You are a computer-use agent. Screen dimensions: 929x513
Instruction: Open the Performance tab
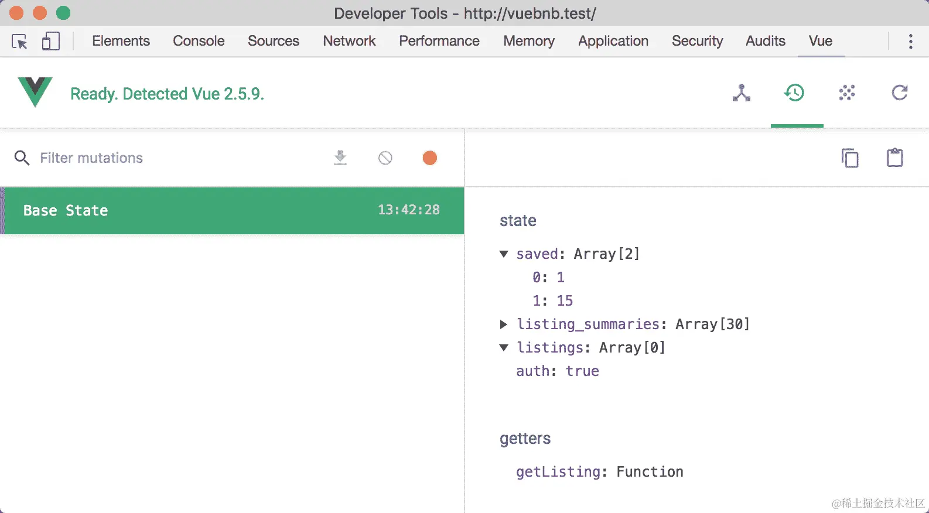pyautogui.click(x=439, y=41)
